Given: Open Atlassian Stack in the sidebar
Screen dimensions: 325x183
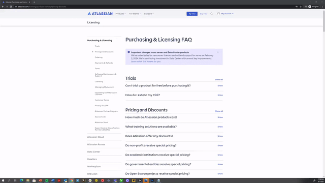Looking at the screenshot, I should point(102,123).
